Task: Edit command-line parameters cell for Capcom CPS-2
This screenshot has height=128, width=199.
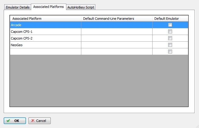Action: [117, 38]
